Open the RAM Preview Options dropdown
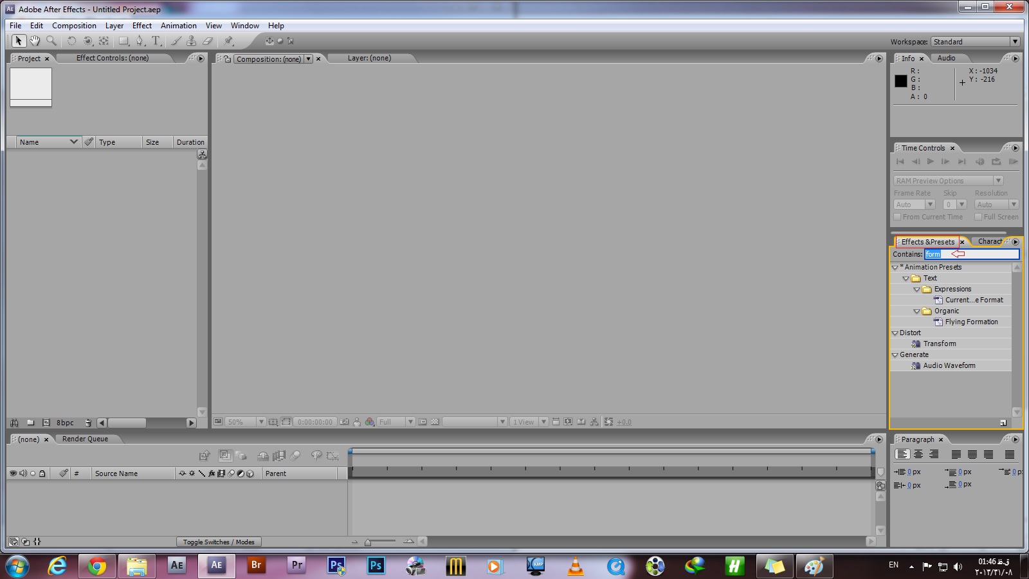This screenshot has width=1029, height=579. pos(948,181)
